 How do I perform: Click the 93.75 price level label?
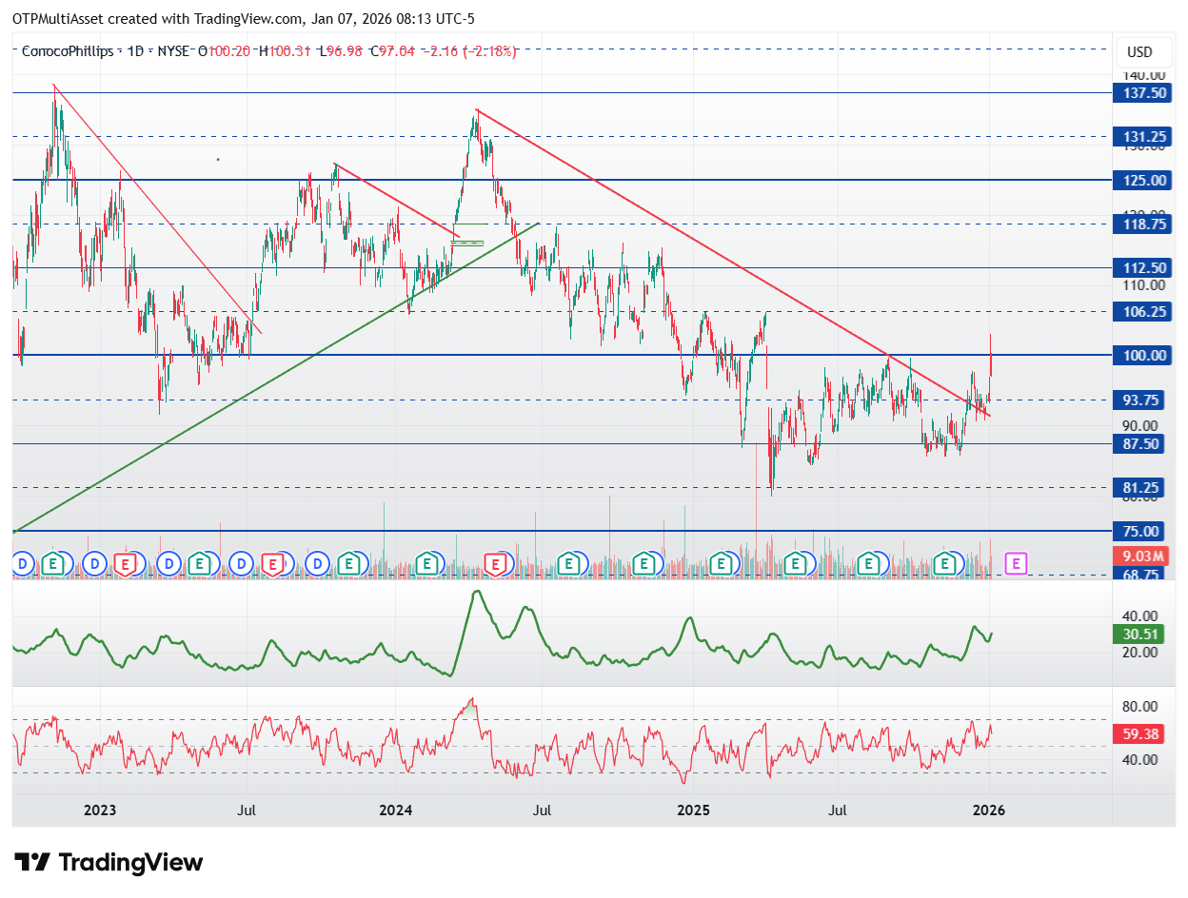1145,400
